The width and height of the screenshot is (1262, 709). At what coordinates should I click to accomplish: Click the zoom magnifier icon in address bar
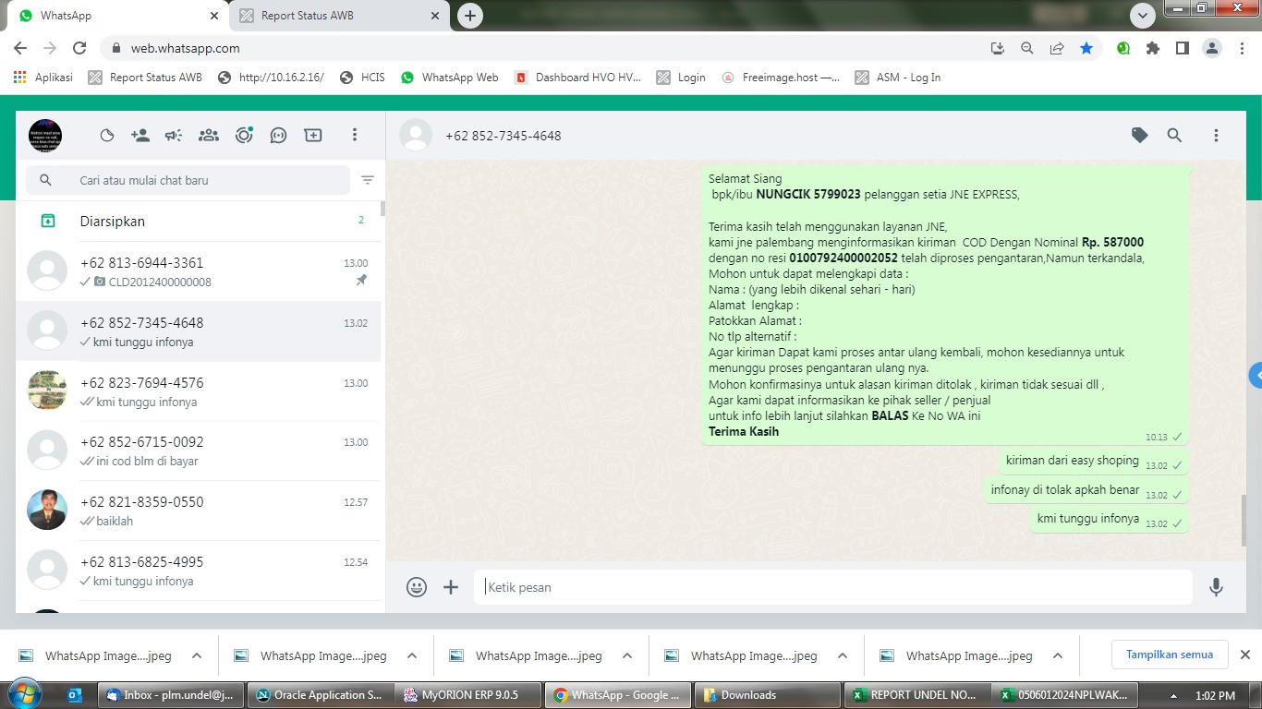[1027, 48]
